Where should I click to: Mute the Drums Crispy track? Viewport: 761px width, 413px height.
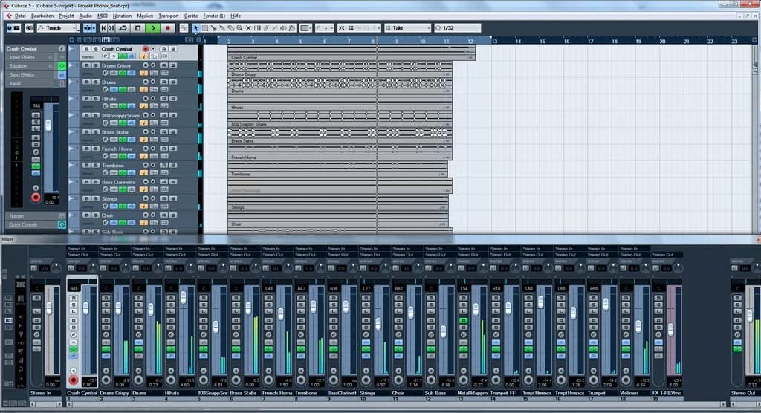[87, 65]
